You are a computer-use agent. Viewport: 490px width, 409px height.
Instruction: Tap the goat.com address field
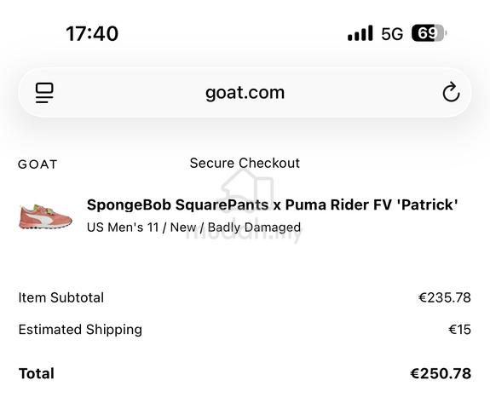pos(245,93)
